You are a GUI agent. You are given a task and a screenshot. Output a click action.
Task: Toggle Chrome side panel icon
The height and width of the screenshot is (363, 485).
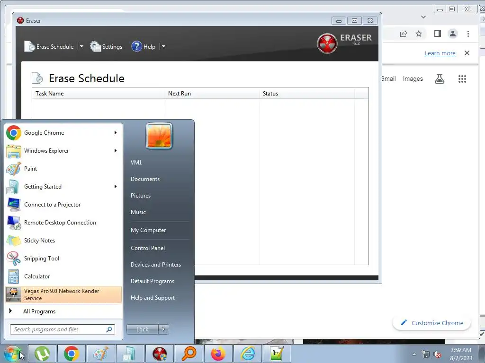[437, 34]
